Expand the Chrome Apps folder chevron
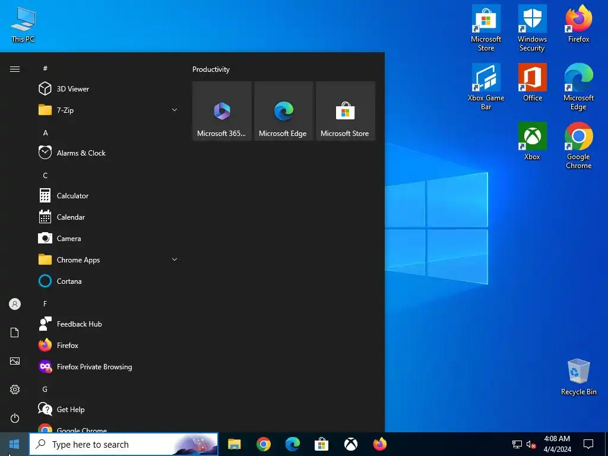This screenshot has width=608, height=456. (175, 260)
